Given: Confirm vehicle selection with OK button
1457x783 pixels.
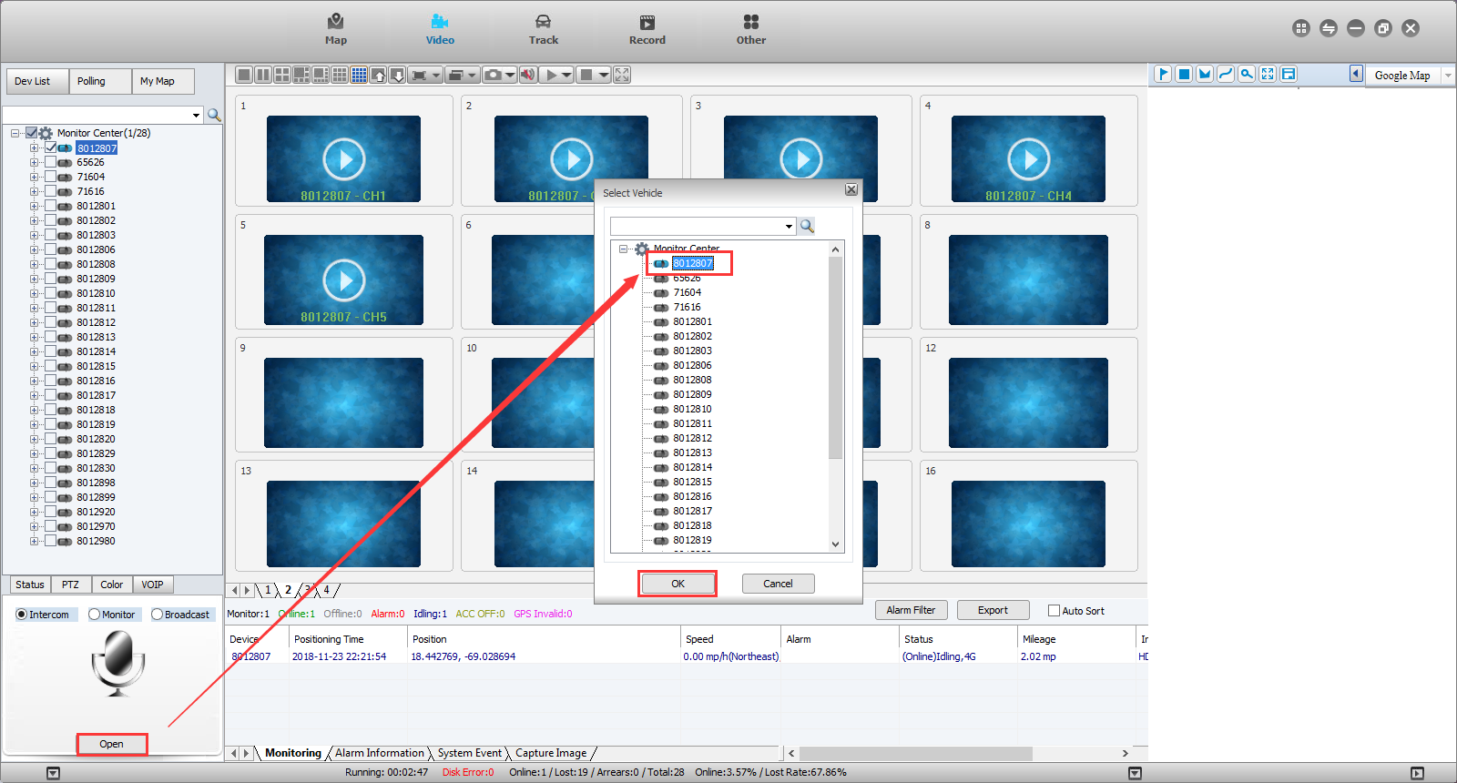Looking at the screenshot, I should tap(678, 584).
